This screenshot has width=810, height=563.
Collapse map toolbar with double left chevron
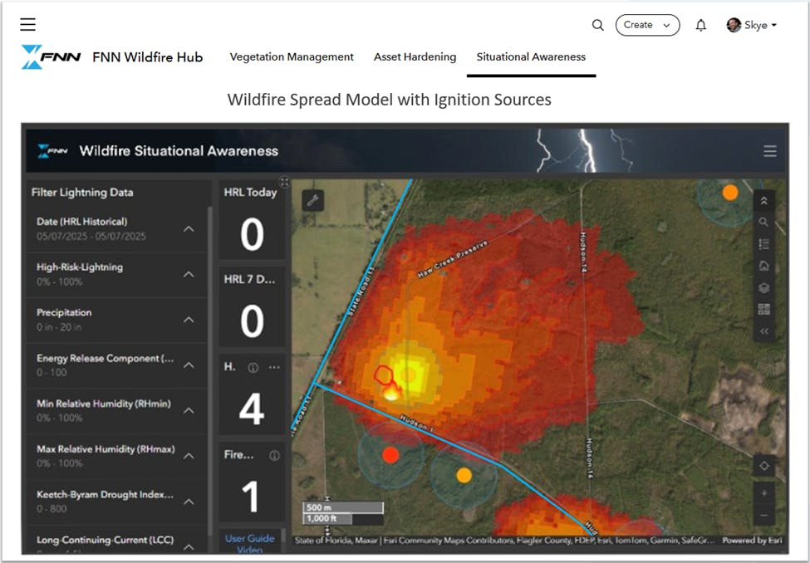763,331
